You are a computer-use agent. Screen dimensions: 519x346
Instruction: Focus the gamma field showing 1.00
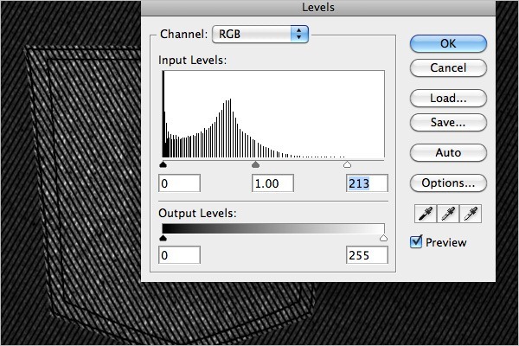coord(272,183)
